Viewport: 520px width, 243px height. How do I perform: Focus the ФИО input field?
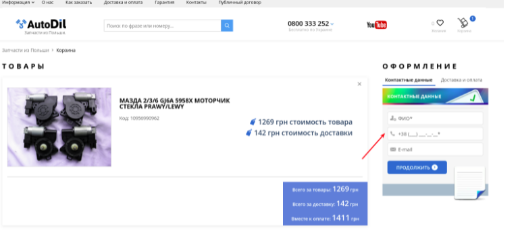[435, 118]
